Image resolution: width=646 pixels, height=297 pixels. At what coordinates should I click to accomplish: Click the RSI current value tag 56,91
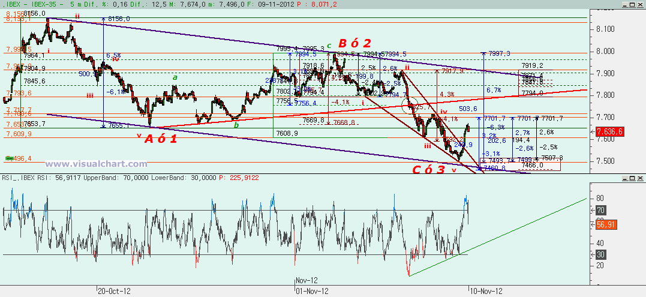pyautogui.click(x=606, y=225)
